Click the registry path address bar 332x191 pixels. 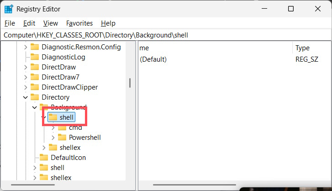click(166, 35)
